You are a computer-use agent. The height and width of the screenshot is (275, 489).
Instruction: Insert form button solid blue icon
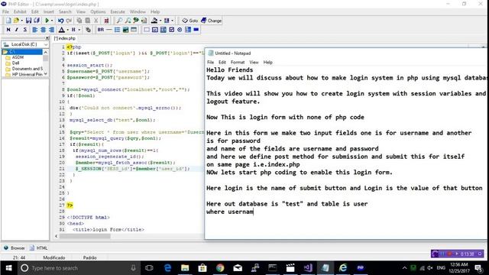click(196, 30)
